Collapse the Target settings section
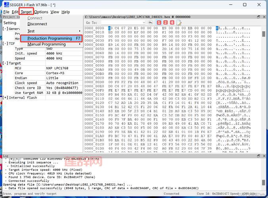Screen dimensions: 268x198 point(5,63)
